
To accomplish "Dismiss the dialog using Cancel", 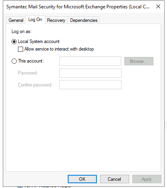I will [114, 179].
